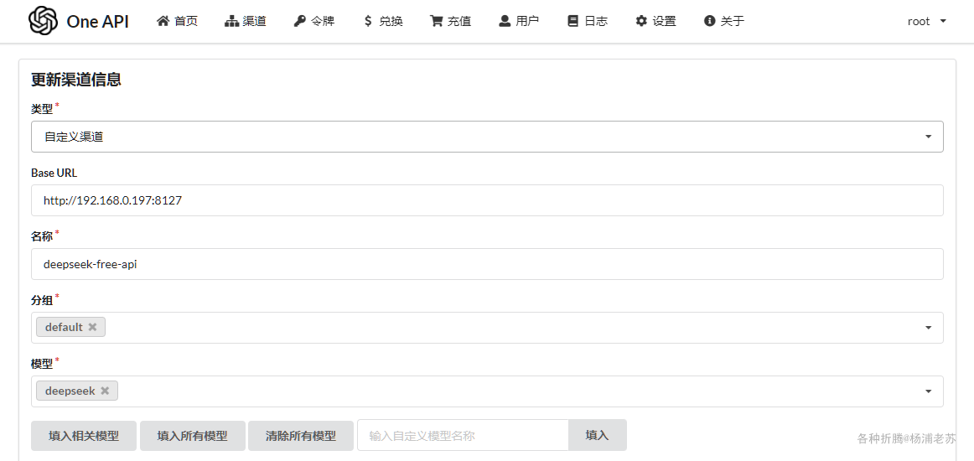Click the sitemap icon for 渠道
This screenshot has width=974, height=461.
click(232, 21)
